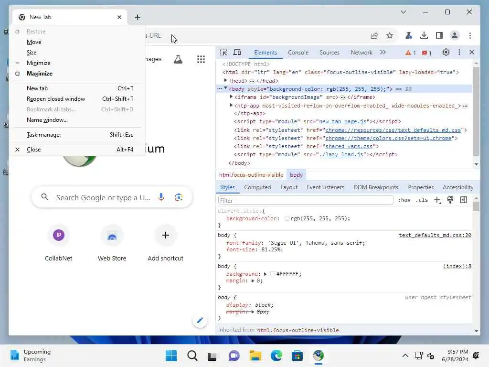This screenshot has height=367, width=489.
Task: Select the body breadcrumb in Elements panel
Action: pos(296,175)
